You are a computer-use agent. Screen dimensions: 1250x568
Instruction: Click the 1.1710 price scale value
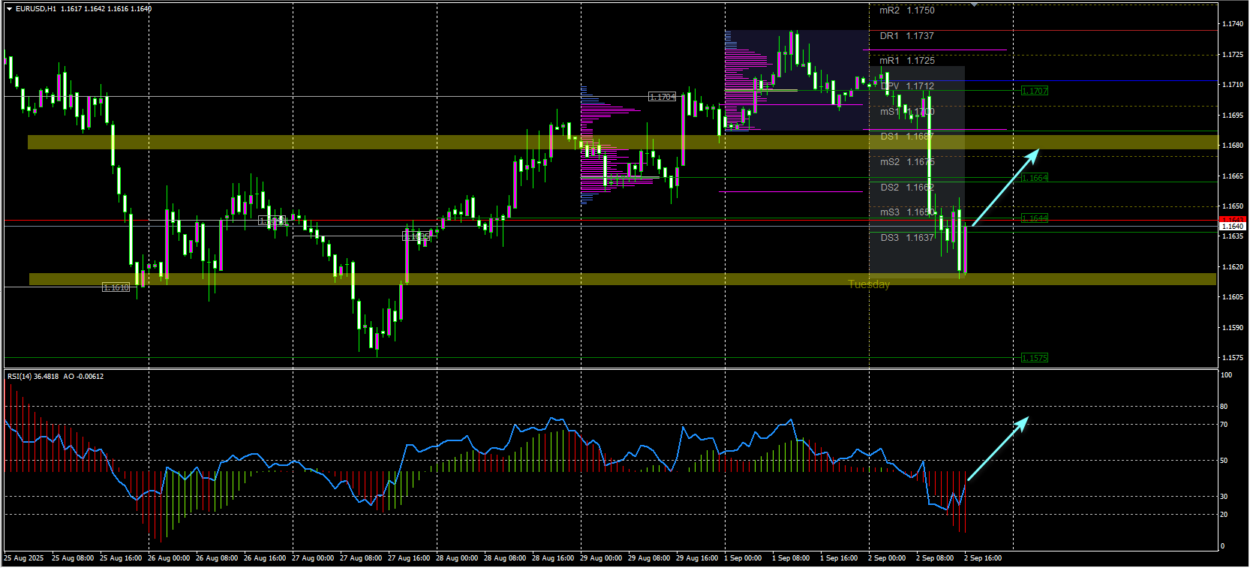click(1233, 85)
